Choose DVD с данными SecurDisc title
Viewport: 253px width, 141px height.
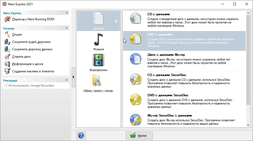point(168,95)
